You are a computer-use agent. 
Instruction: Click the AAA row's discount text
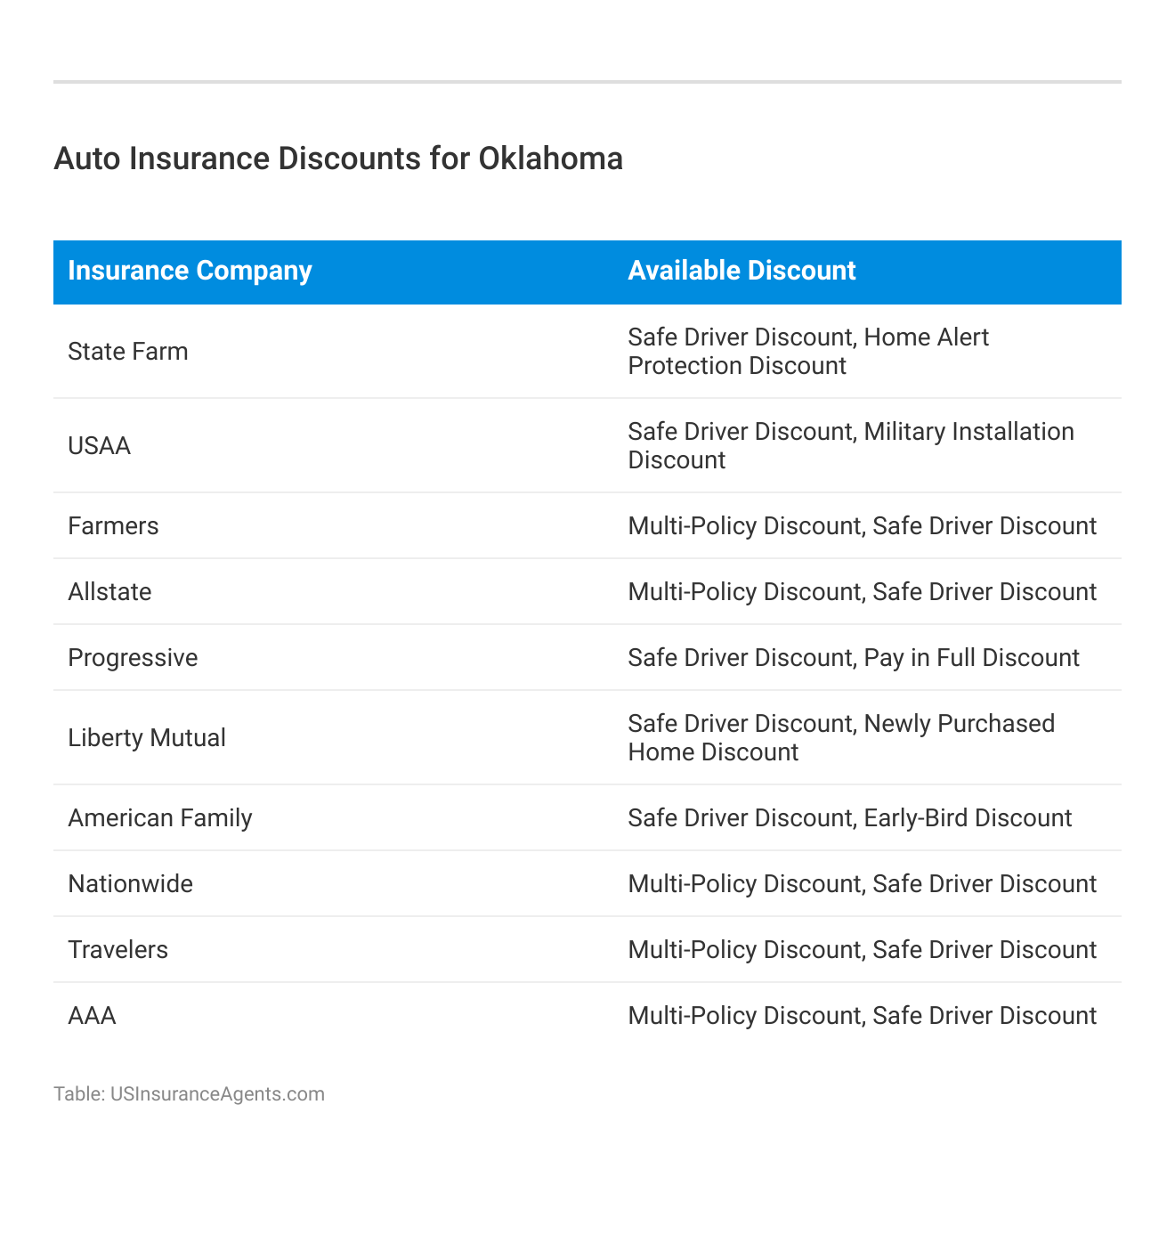click(862, 1016)
